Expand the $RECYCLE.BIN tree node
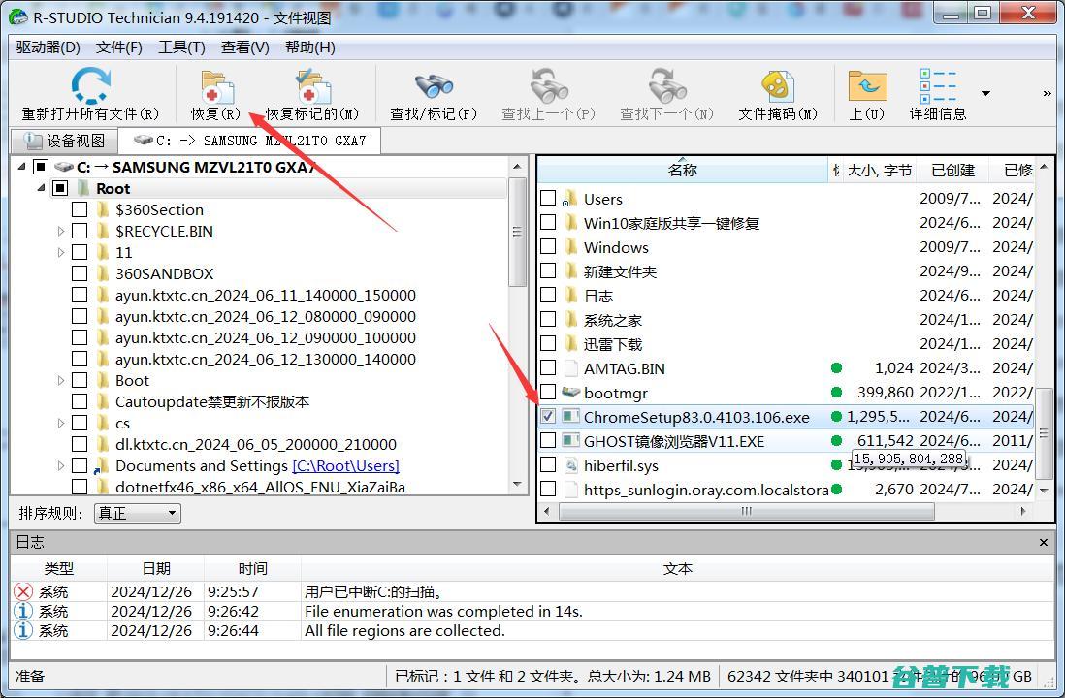 click(x=61, y=231)
